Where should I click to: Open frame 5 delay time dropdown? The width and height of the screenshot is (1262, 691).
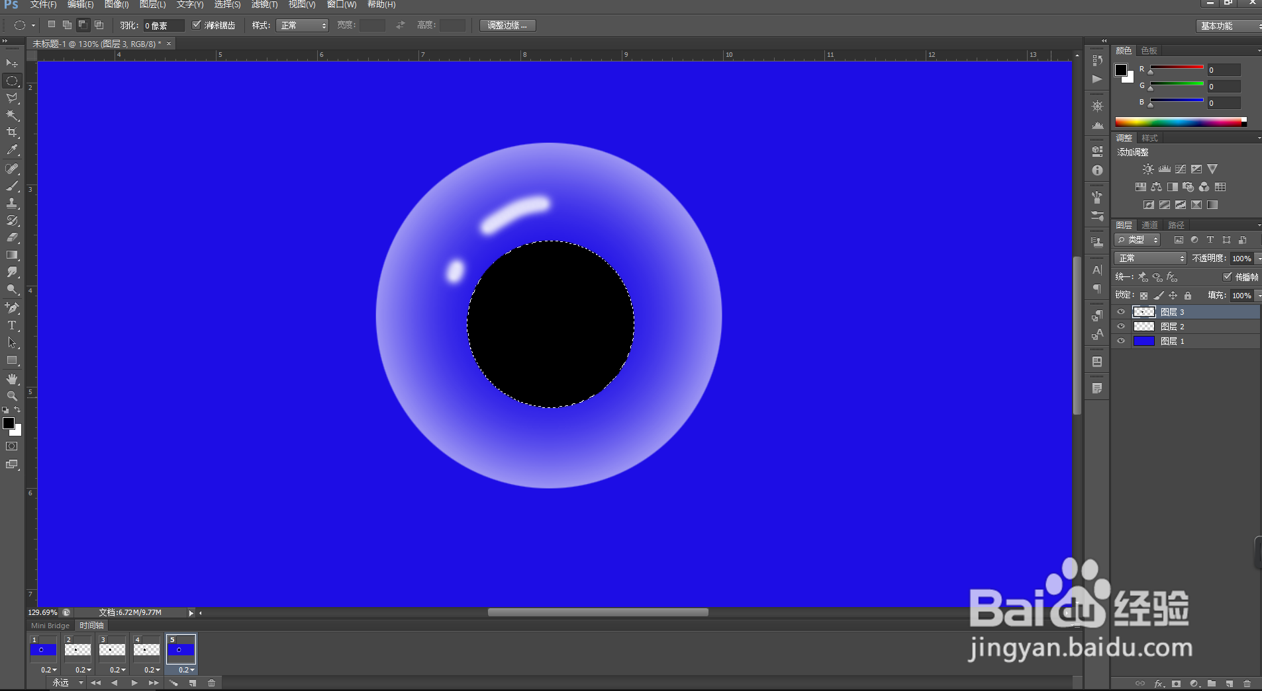tap(187, 670)
